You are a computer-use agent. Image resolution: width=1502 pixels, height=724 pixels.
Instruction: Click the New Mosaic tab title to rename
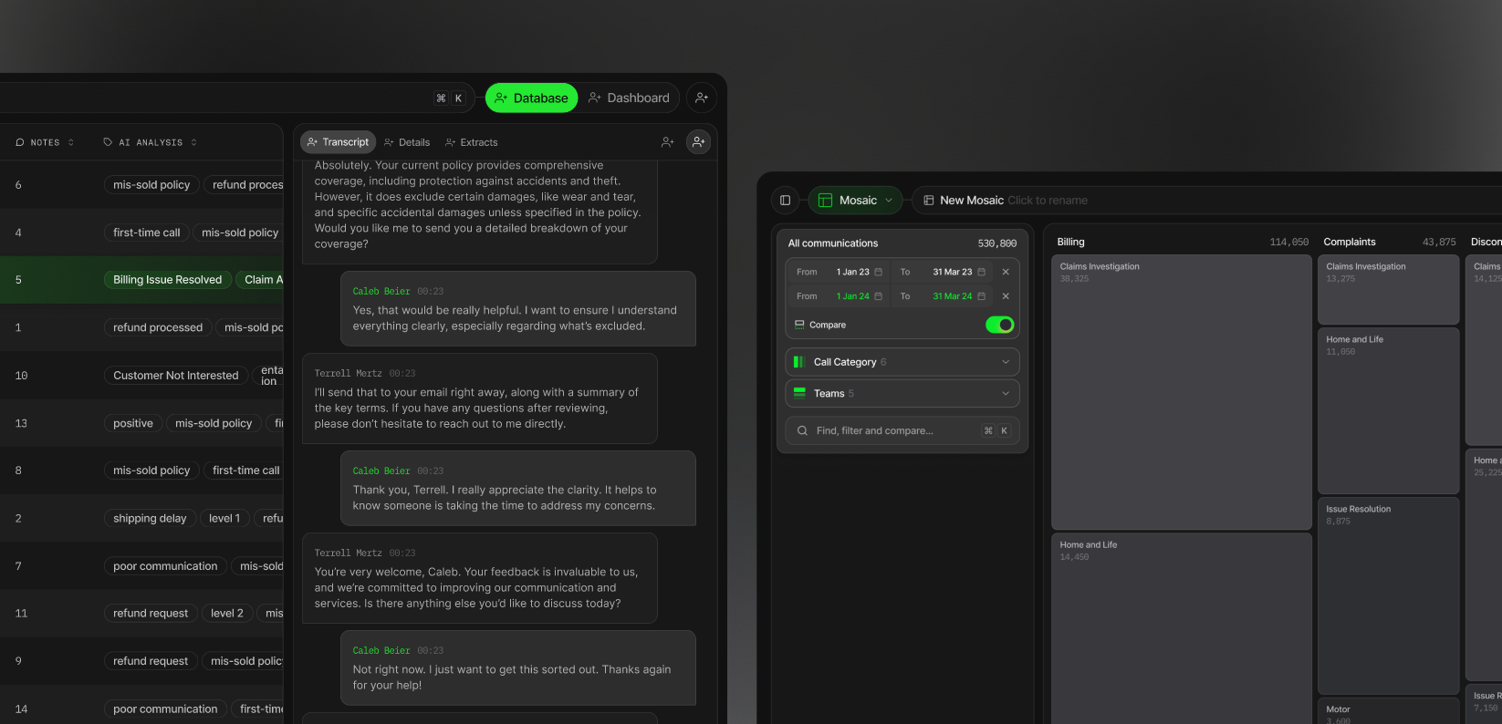(x=972, y=201)
